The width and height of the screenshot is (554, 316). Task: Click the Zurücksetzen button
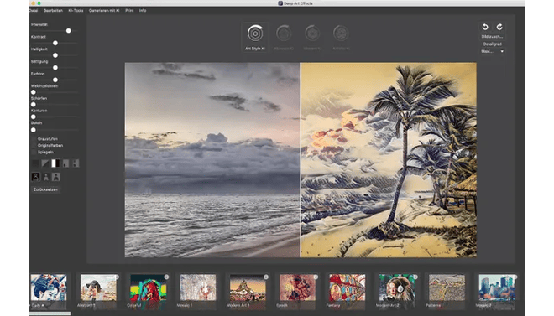click(x=45, y=189)
